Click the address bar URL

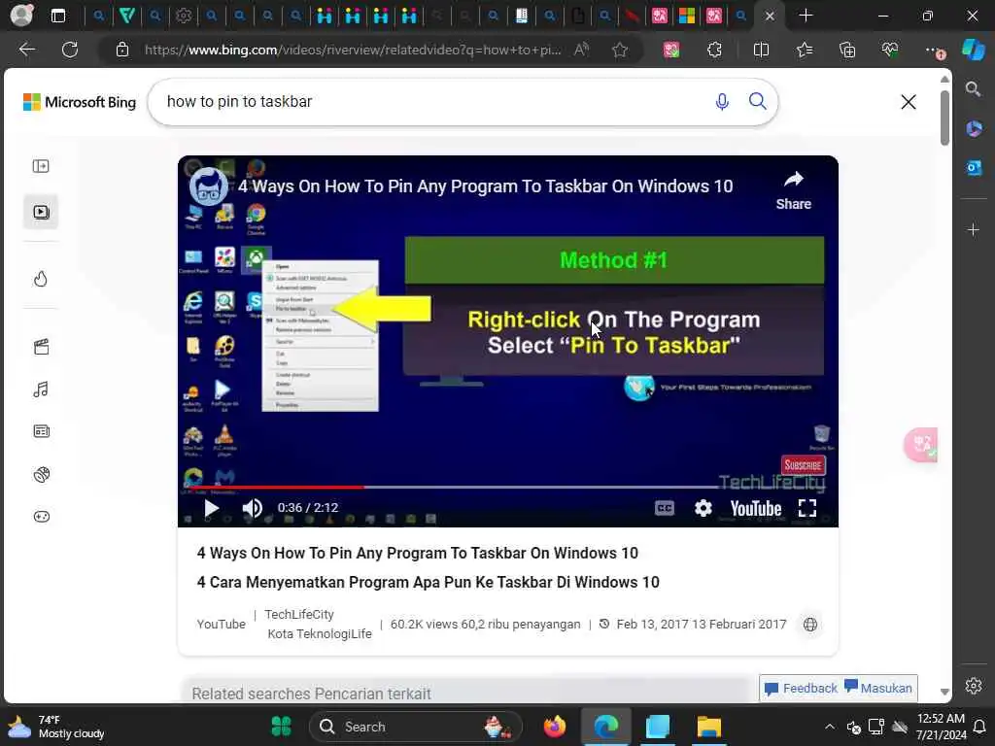tap(353, 50)
